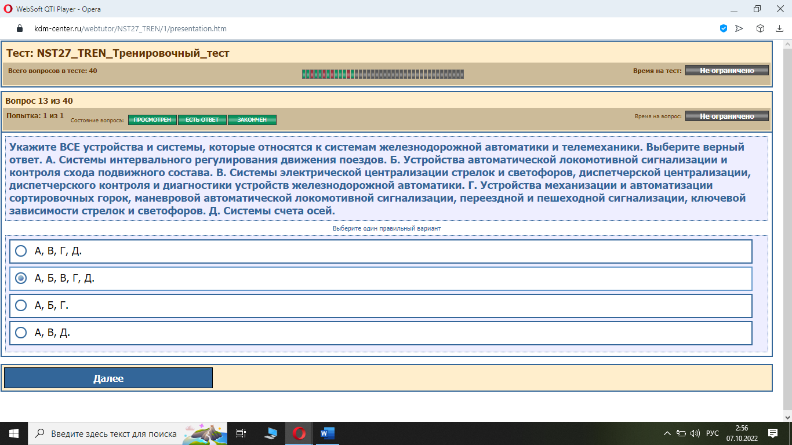
Task: Open the volume speaker icon
Action: [x=695, y=433]
